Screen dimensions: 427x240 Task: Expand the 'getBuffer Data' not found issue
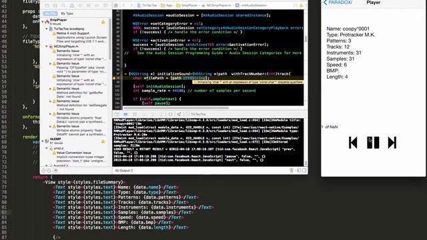point(51,89)
